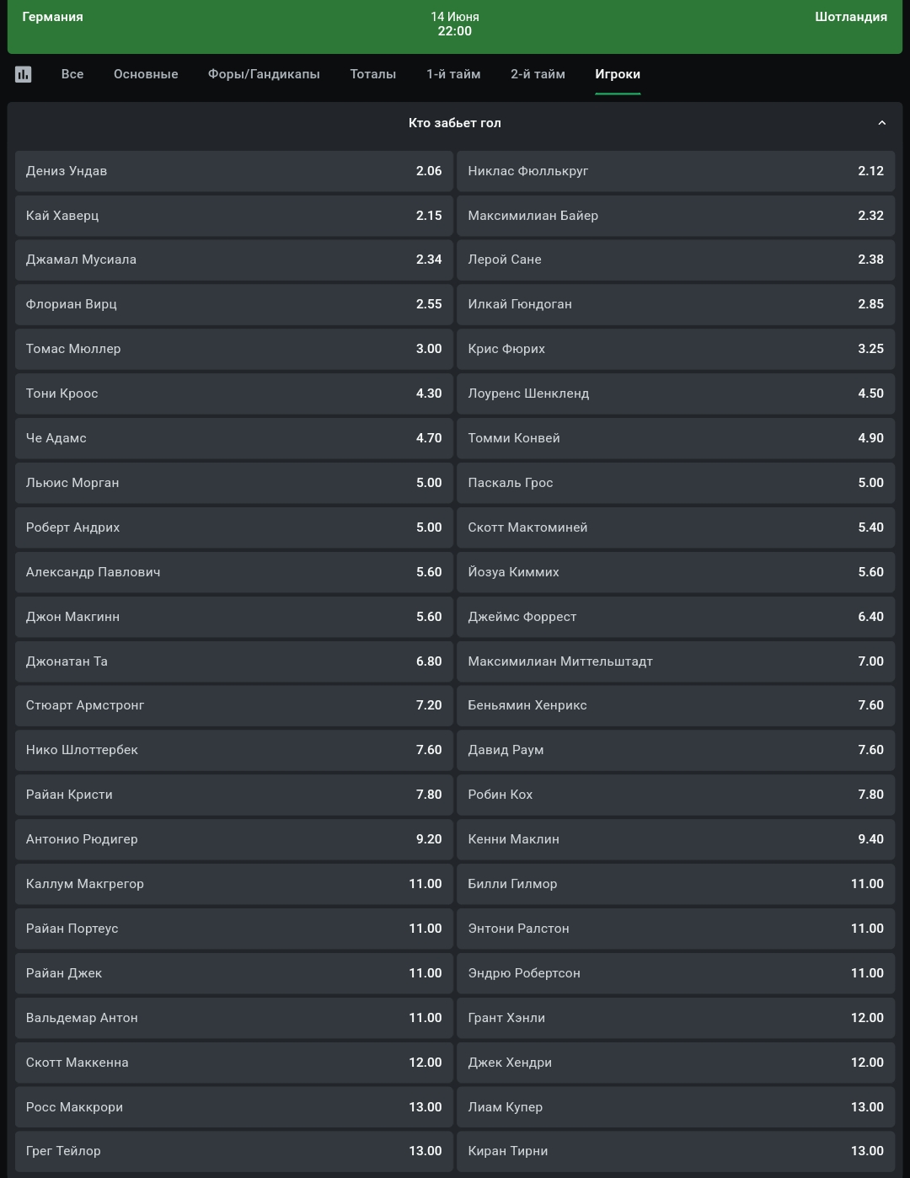Viewport: 910px width, 1178px height.
Task: Select the 'Форы/Гандикапы' tab
Action: [x=264, y=74]
